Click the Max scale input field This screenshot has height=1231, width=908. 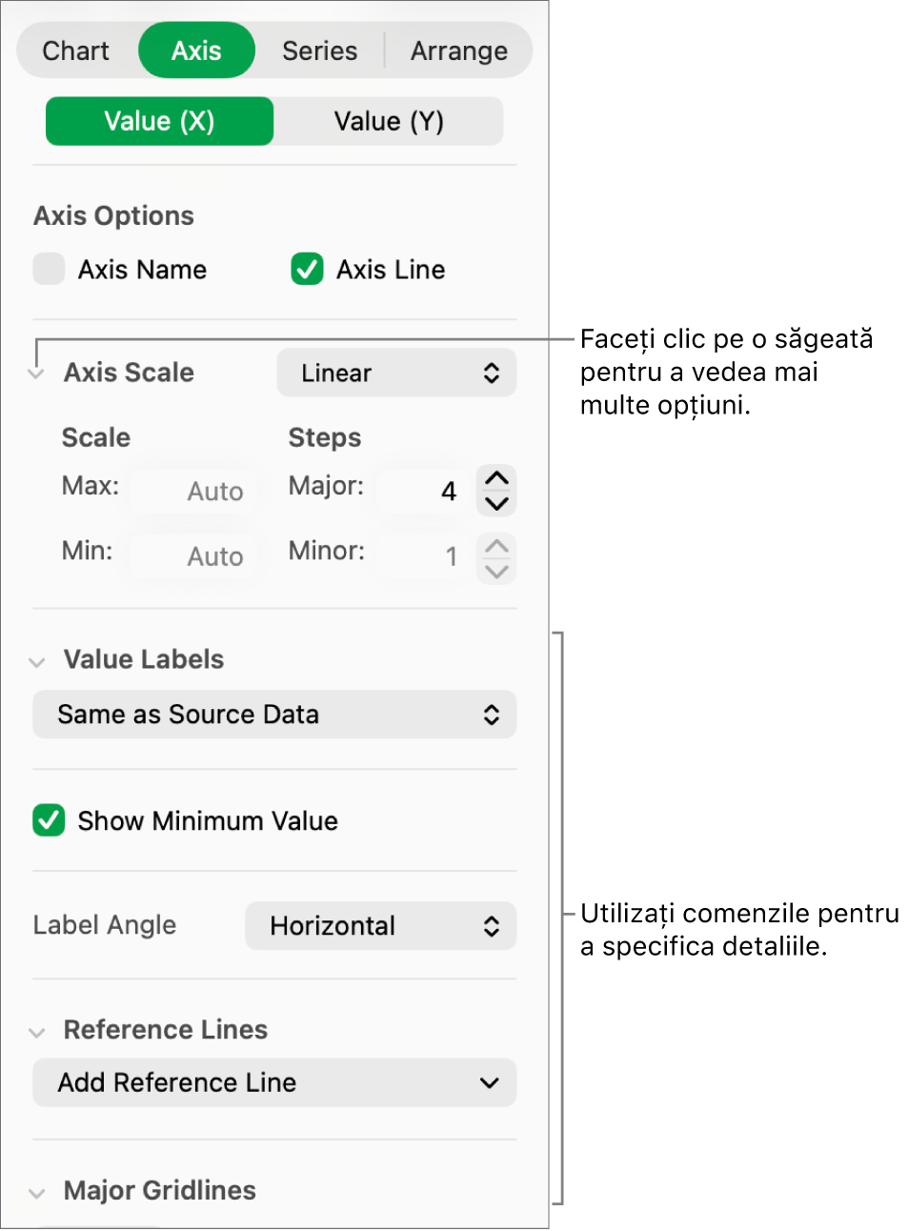coord(194,491)
